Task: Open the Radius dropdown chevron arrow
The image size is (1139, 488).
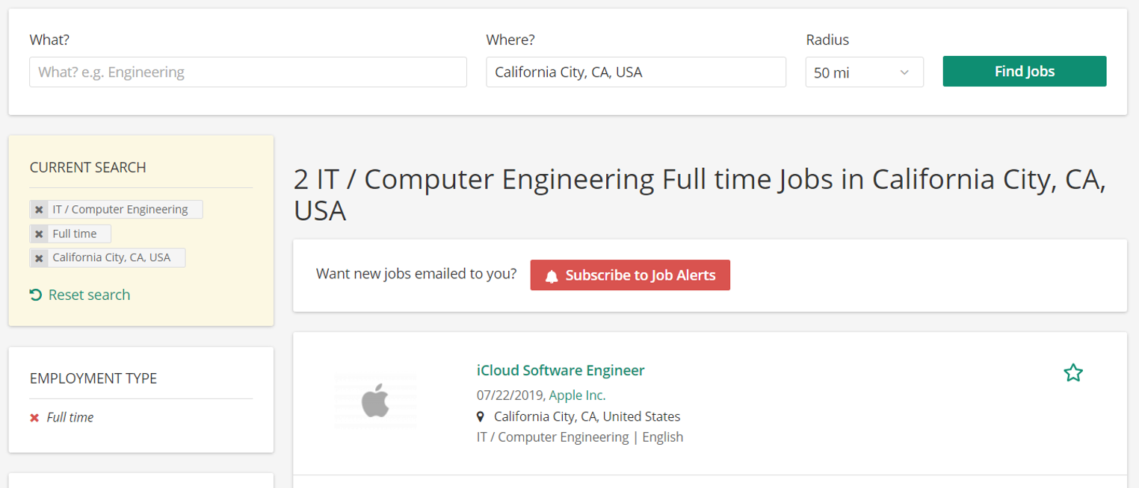Action: [905, 72]
